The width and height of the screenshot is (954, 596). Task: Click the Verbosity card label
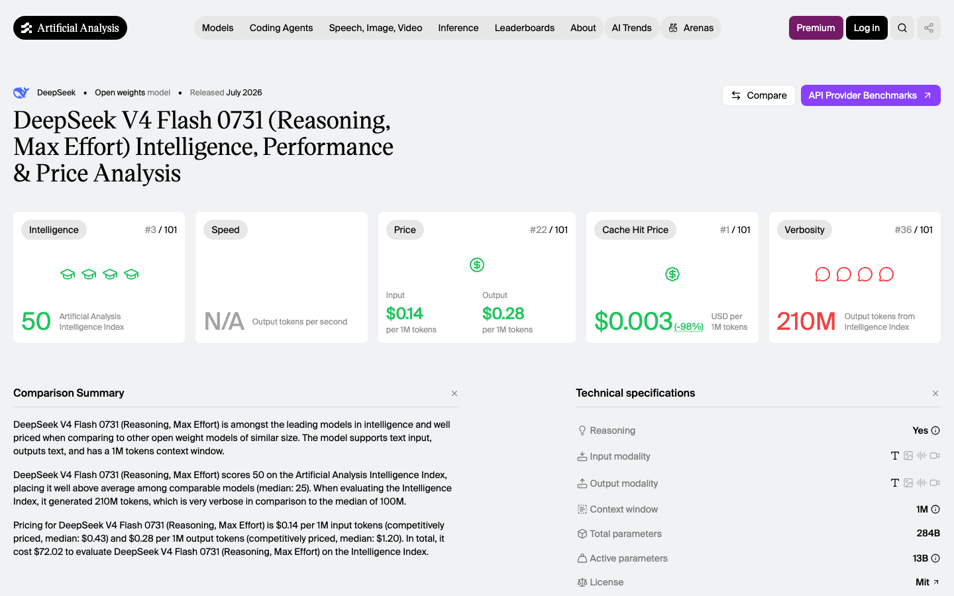[x=804, y=230]
